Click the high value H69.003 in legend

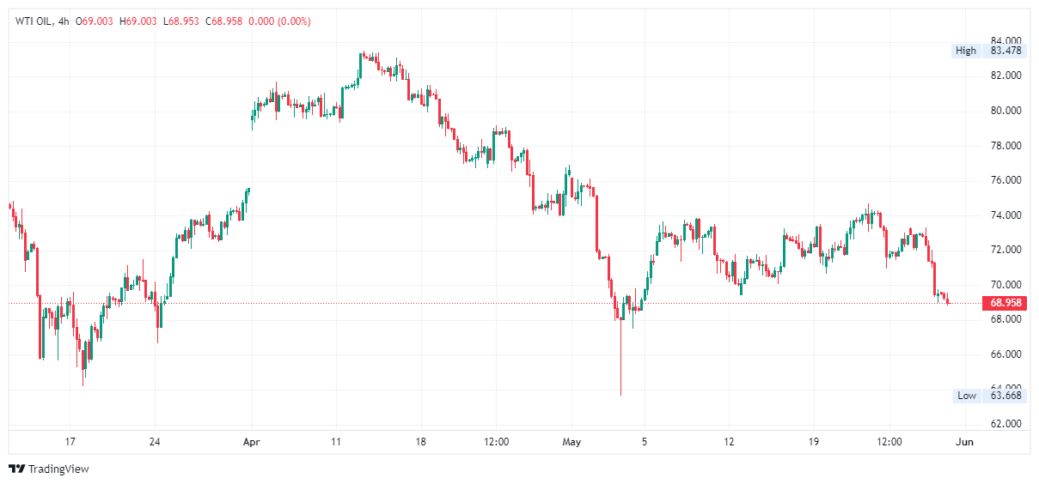(138, 21)
